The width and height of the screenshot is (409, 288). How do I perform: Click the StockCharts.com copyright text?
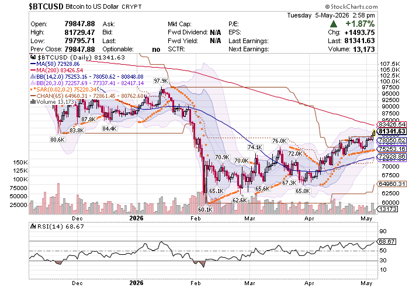tap(351, 7)
